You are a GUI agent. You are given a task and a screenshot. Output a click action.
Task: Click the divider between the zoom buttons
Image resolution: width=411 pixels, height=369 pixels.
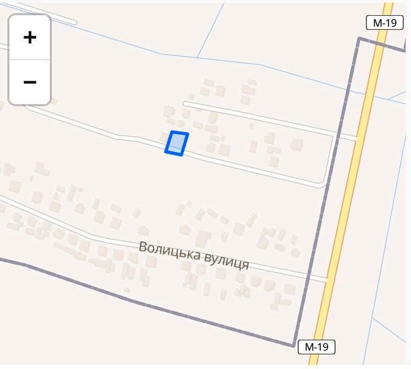point(29,60)
